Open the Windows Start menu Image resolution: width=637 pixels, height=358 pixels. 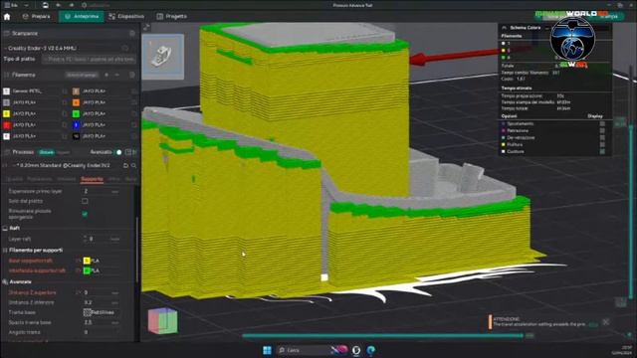point(267,350)
